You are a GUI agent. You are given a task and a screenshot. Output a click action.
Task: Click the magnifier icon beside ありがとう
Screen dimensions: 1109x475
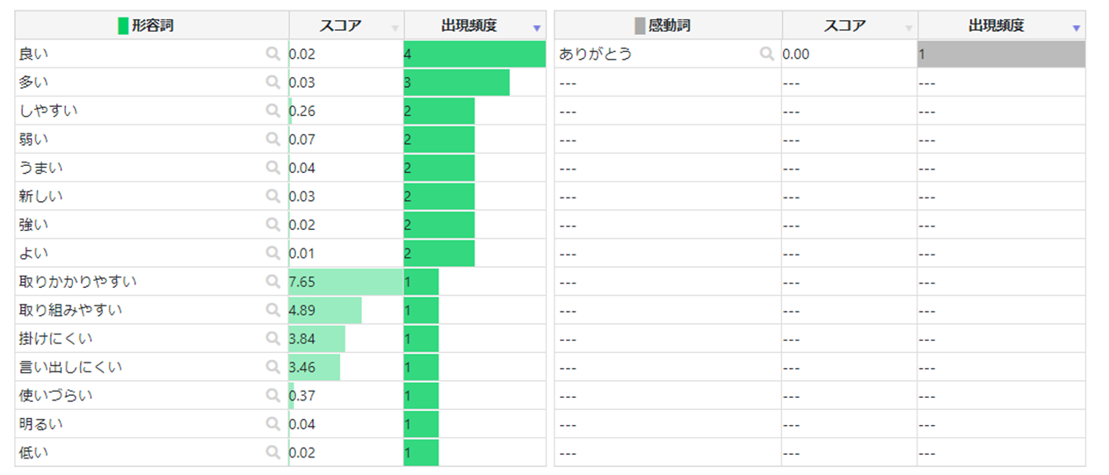point(766,54)
